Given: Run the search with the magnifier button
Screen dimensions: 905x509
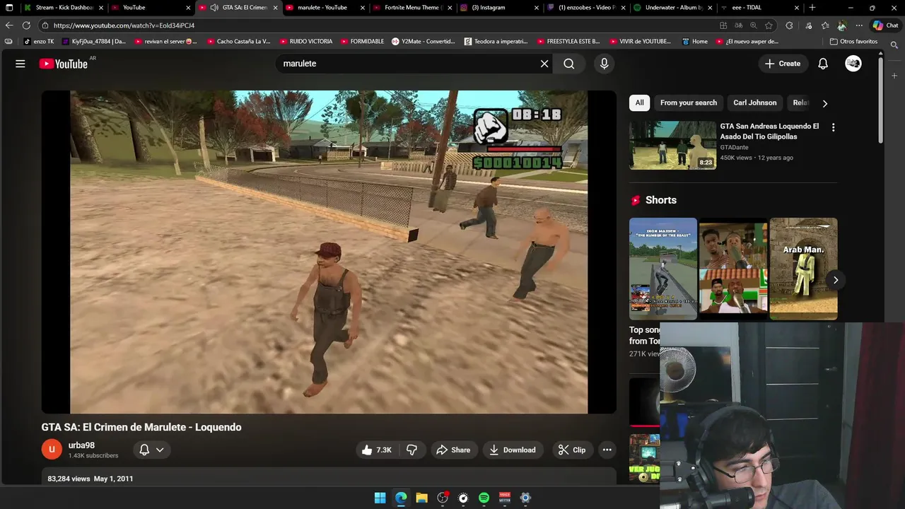Looking at the screenshot, I should point(569,64).
